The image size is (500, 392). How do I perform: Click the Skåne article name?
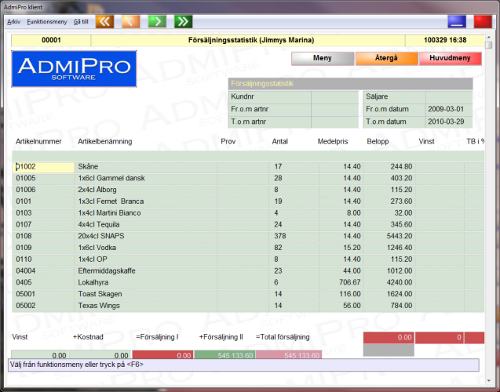click(88, 167)
